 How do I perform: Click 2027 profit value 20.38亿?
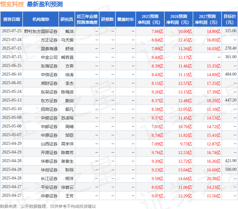coord(214,179)
